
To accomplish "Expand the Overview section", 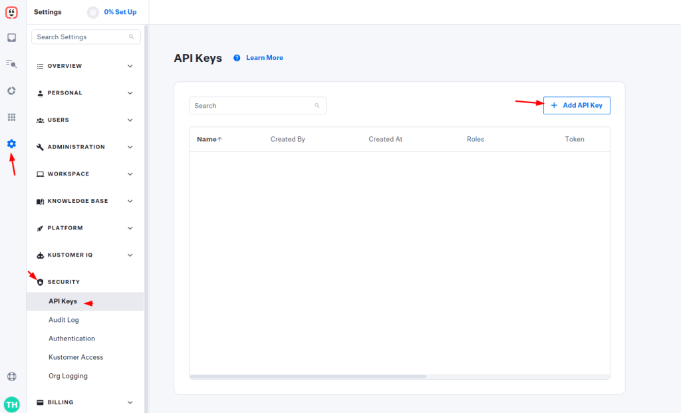I will pos(85,66).
